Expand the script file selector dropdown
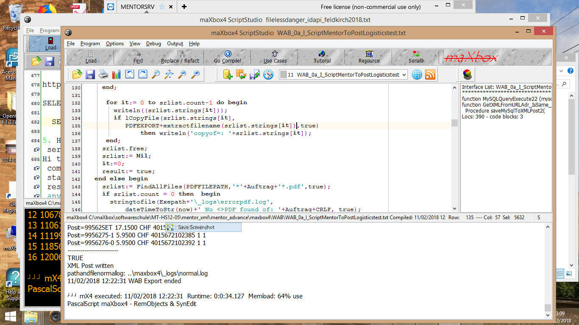Image resolution: width=579 pixels, height=325 pixels. (x=404, y=75)
